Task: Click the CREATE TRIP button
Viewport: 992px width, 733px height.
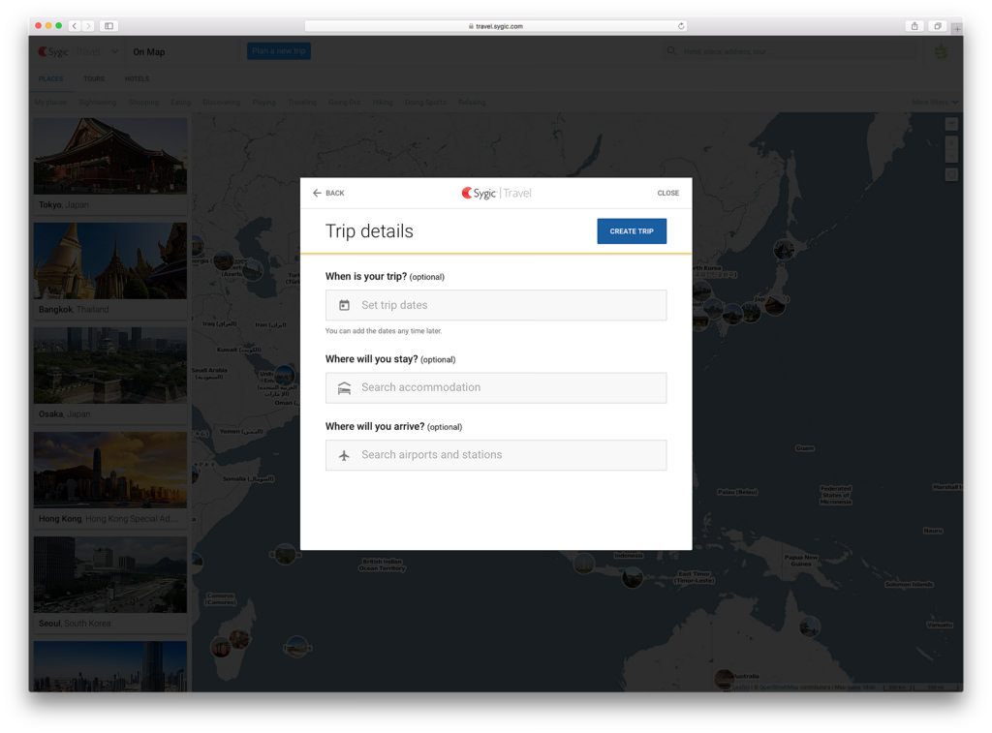Action: (632, 231)
